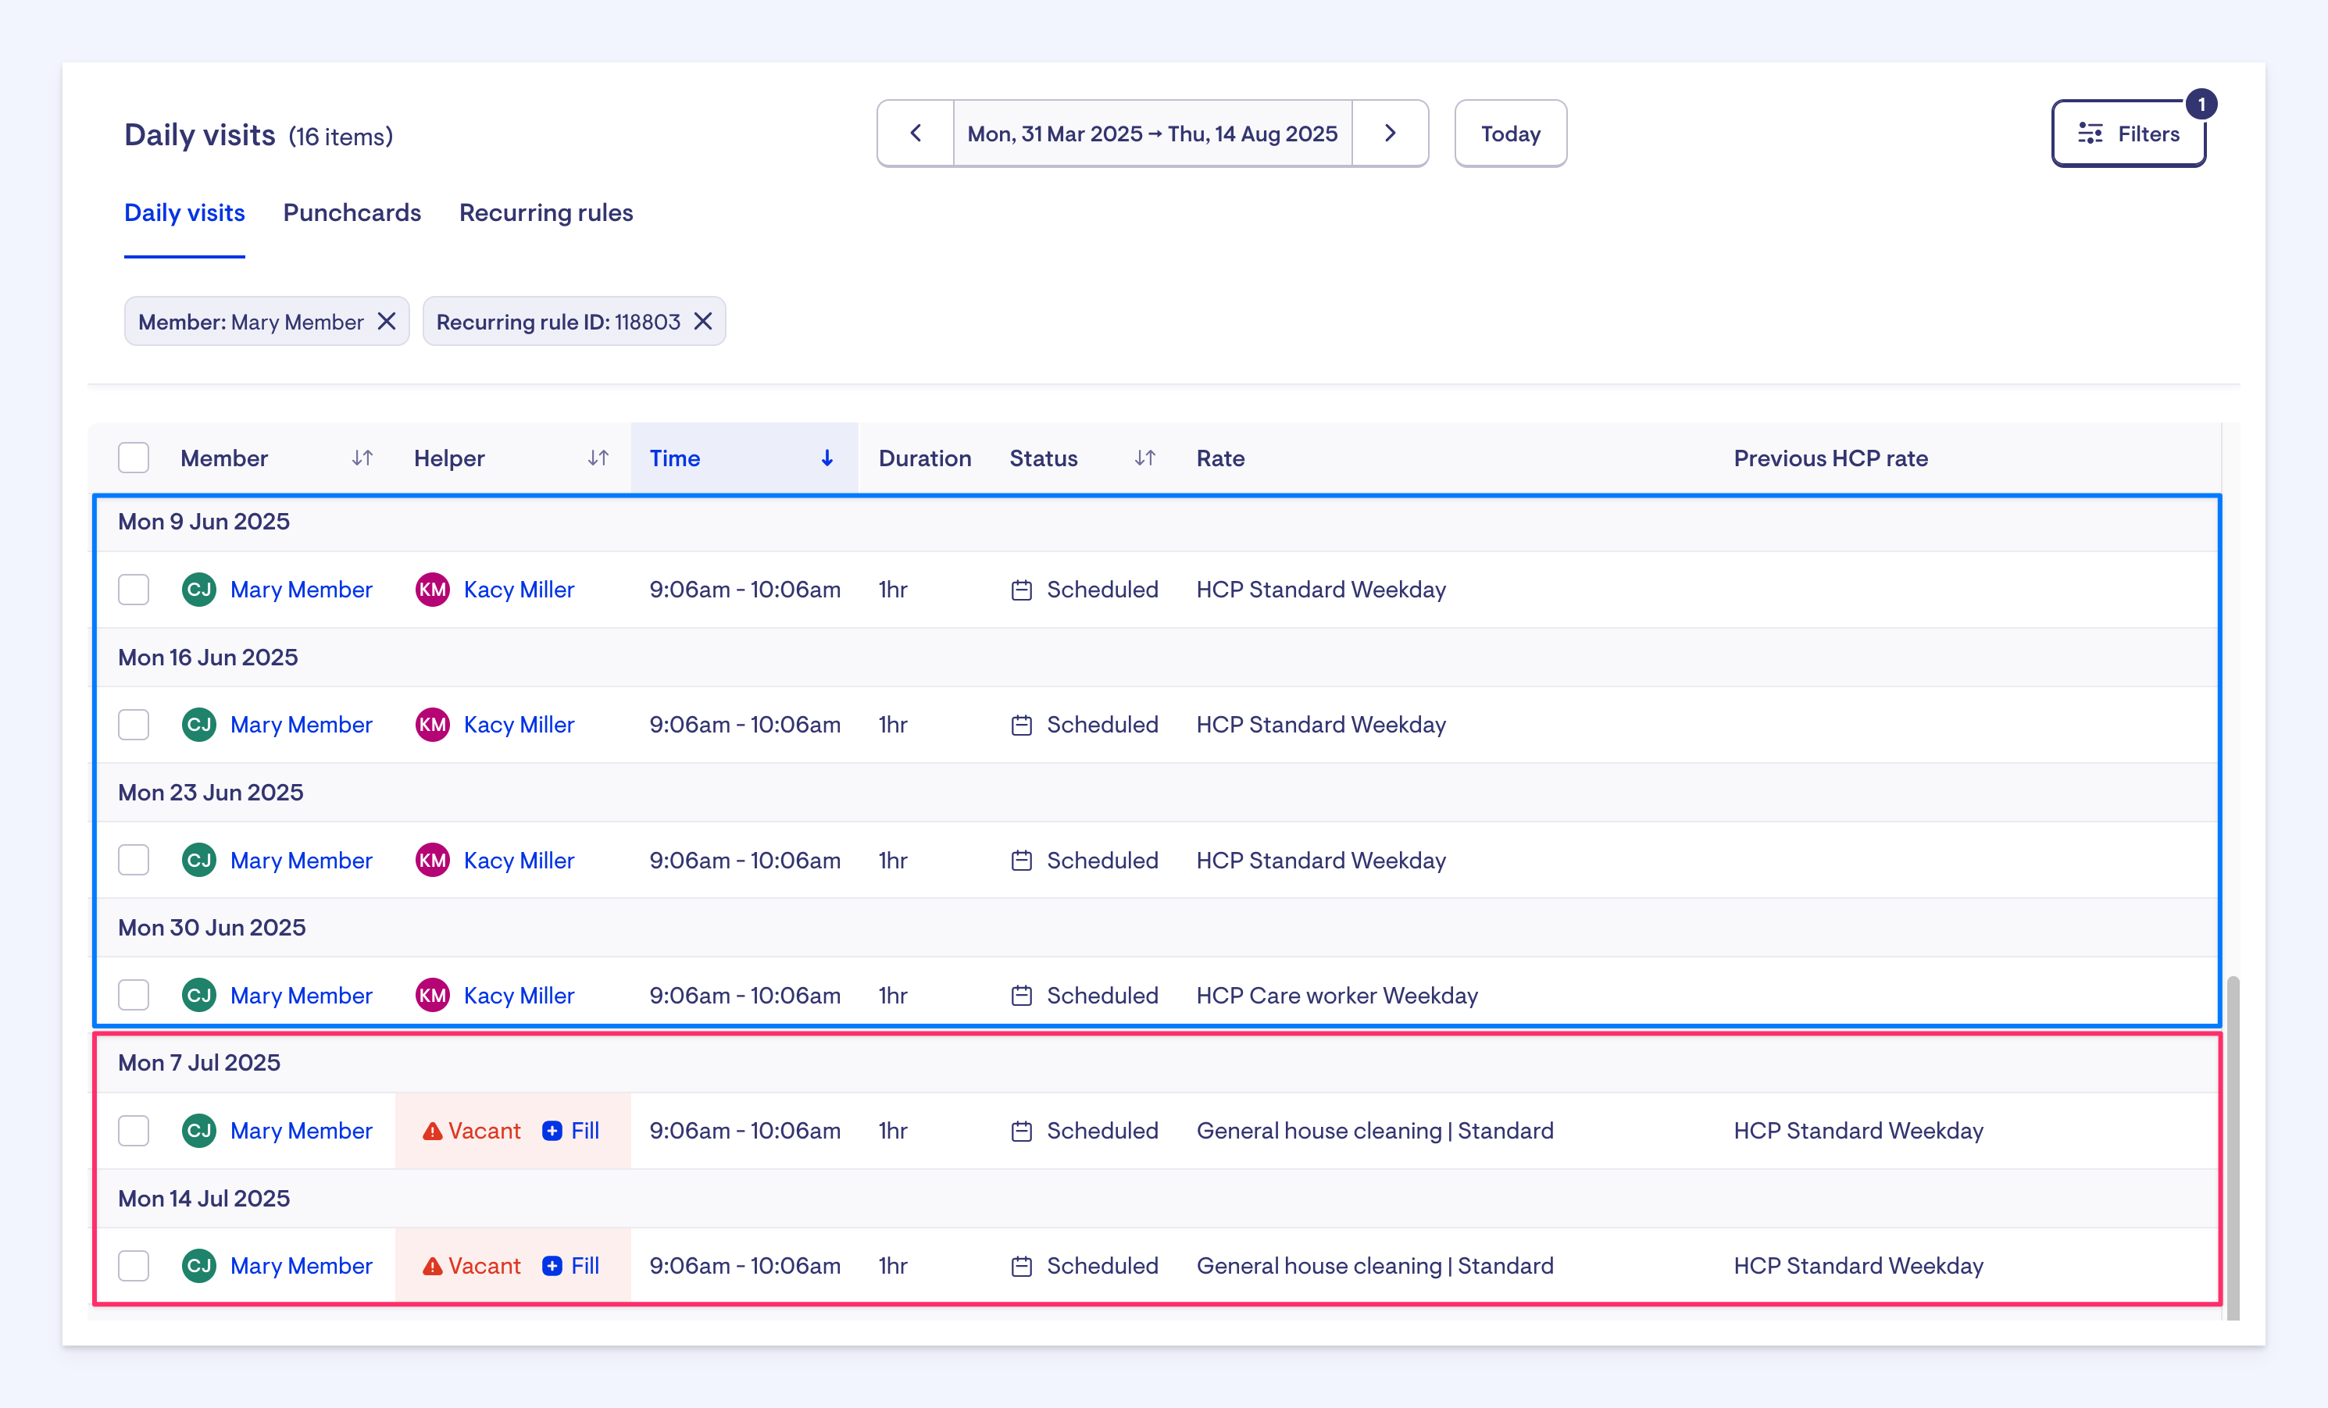
Task: Fill vacant helper for Mon 14 Jul
Action: (x=572, y=1265)
